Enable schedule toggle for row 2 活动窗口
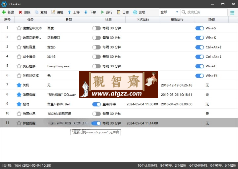The height and width of the screenshot is (169, 238). (97, 38)
